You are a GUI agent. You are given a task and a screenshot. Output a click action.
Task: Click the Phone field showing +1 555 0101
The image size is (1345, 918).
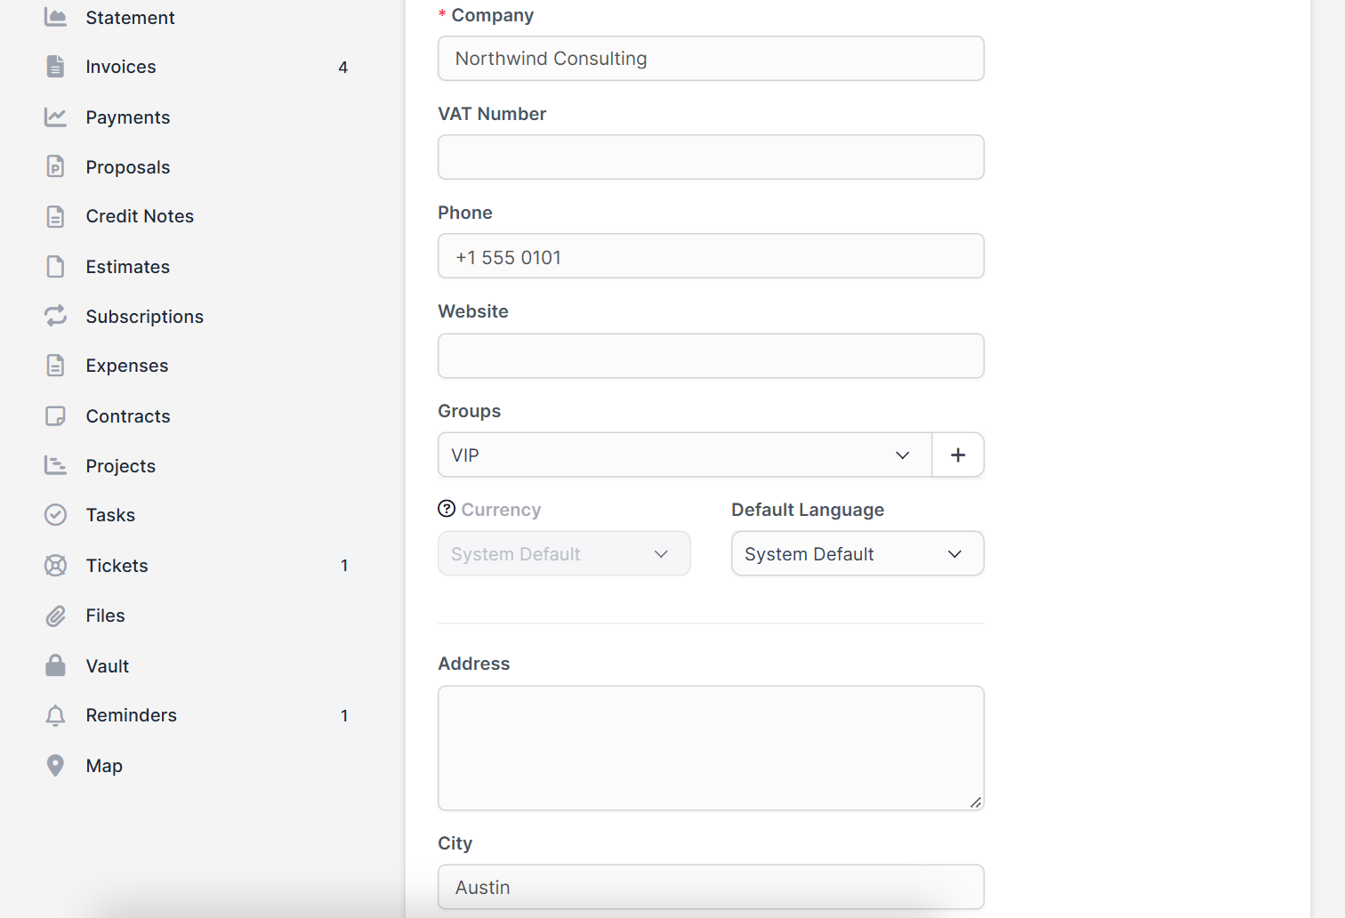(711, 256)
